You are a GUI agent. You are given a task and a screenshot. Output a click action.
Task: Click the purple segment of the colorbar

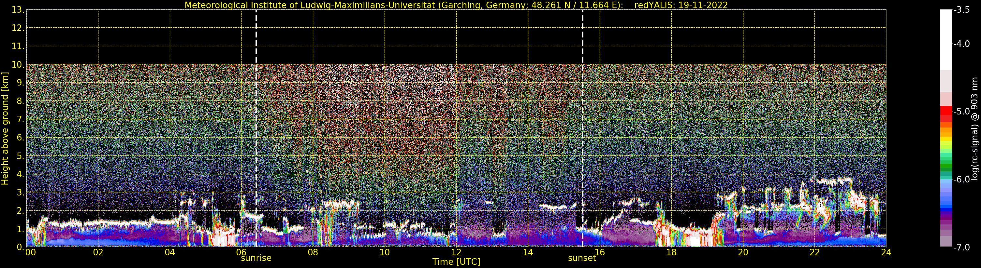(946, 219)
